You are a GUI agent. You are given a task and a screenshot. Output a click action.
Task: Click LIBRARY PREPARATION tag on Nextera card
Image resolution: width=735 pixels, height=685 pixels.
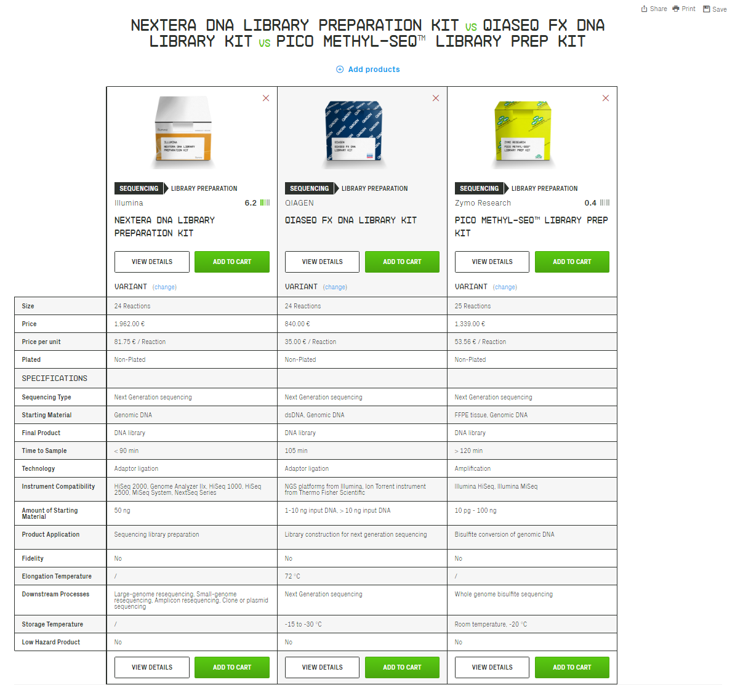pos(204,188)
